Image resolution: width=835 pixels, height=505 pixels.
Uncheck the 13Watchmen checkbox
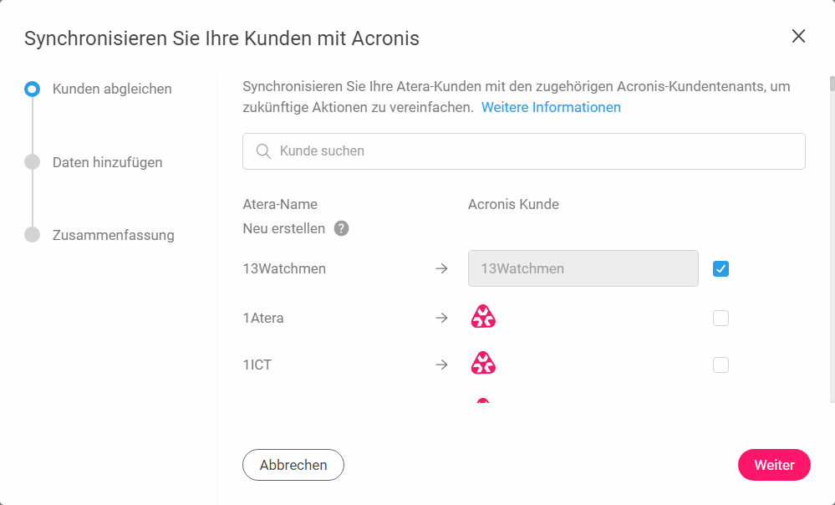(x=720, y=269)
